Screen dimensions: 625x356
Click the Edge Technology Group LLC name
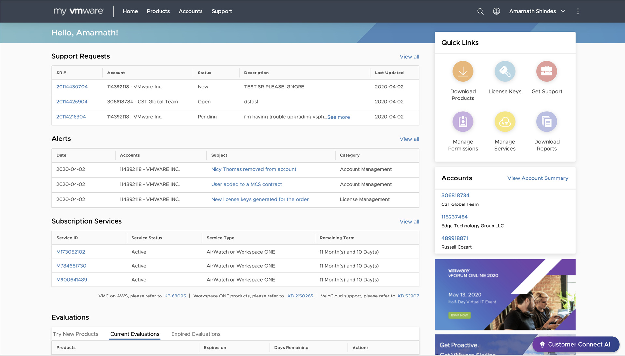[472, 226]
